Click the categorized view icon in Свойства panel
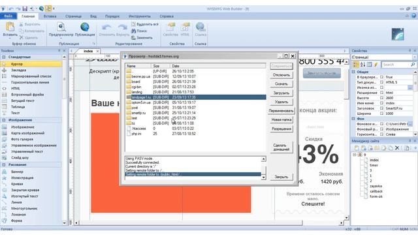The width and height of the screenshot is (418, 235). point(356,65)
